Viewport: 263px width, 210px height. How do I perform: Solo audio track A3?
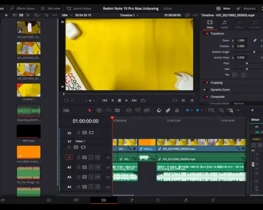[91, 177]
